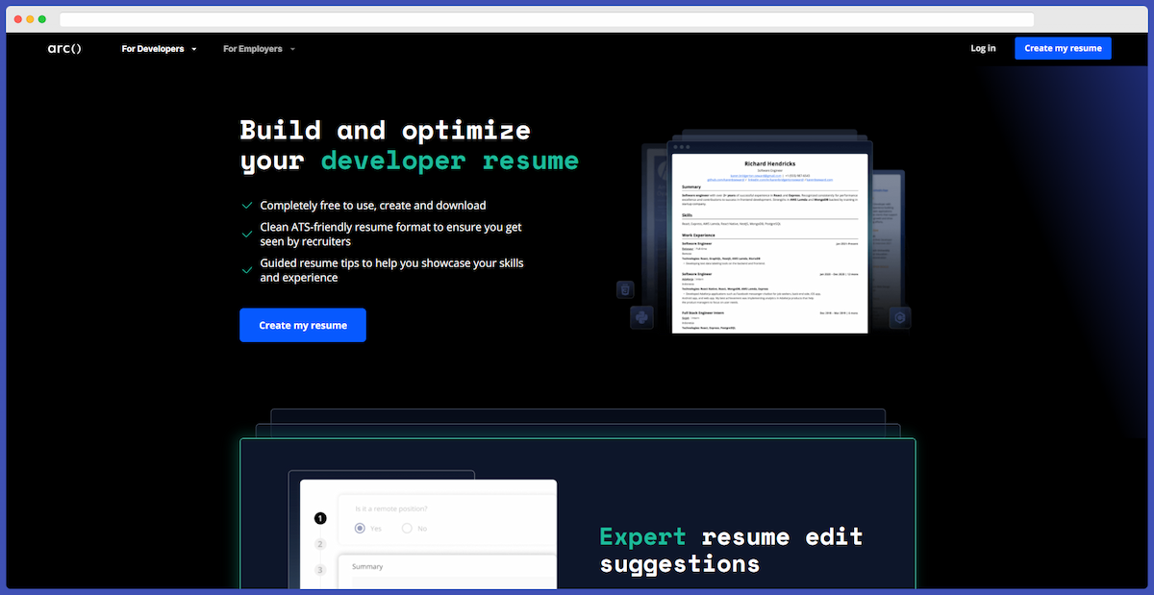Expand the For Developers dropdown chevron
Image resolution: width=1154 pixels, height=595 pixels.
tap(193, 48)
